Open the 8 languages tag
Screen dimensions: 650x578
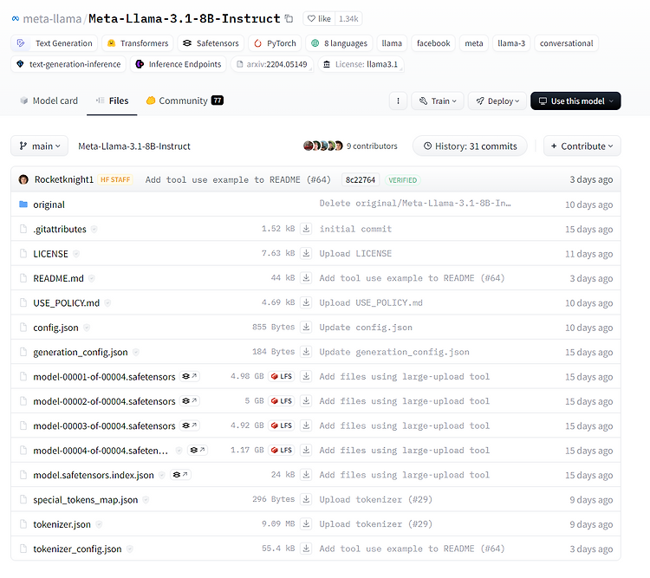pos(339,43)
